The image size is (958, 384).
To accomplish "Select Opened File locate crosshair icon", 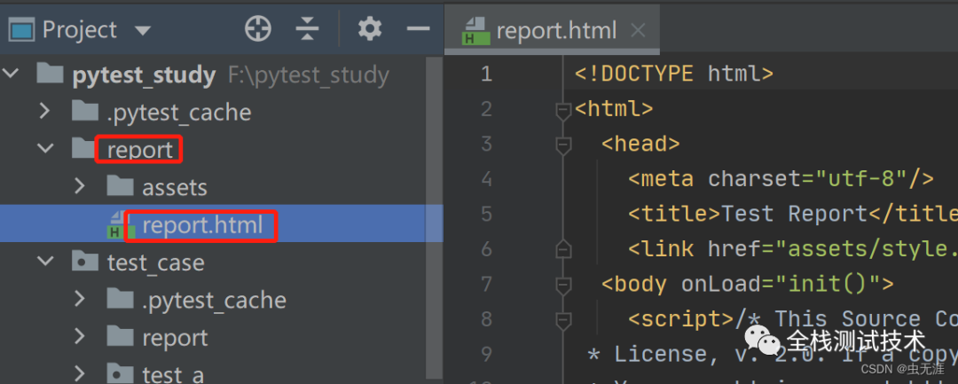I will 258,28.
